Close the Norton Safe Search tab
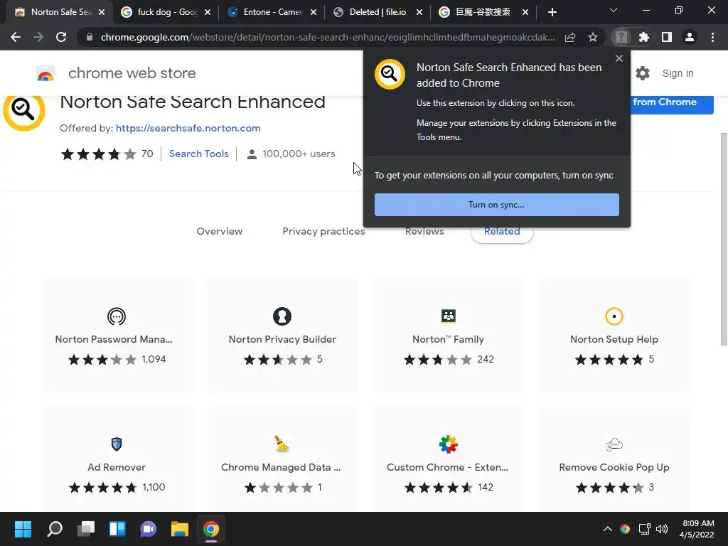 (x=102, y=13)
